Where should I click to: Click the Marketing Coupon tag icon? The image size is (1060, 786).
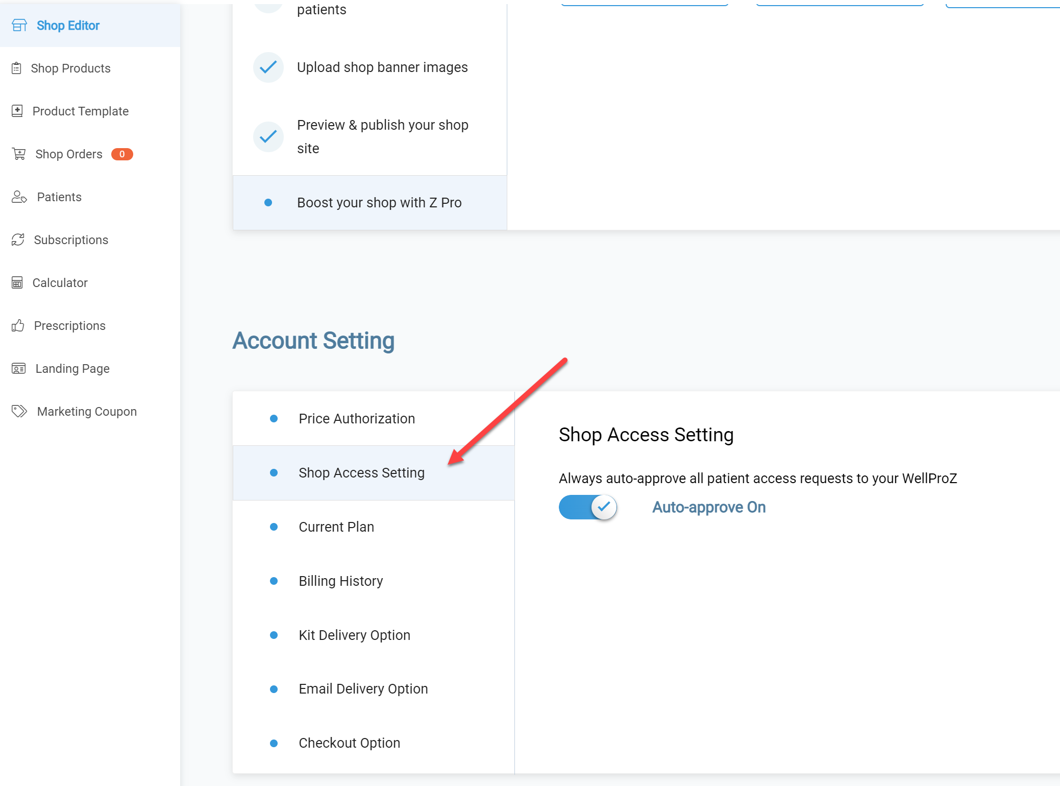[x=19, y=411]
